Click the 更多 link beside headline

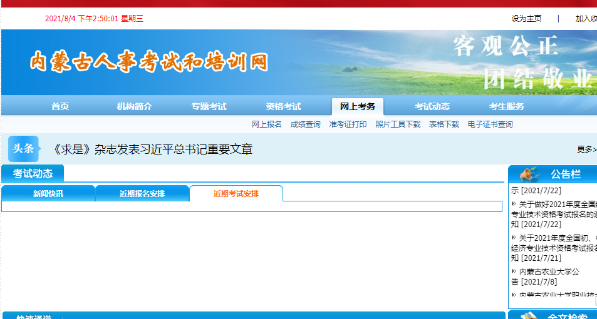pos(587,149)
